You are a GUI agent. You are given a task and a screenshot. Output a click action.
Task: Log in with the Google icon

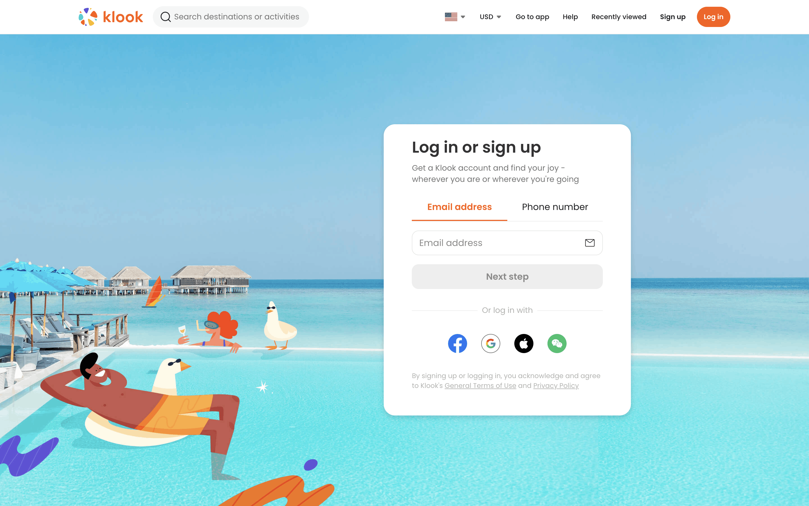(490, 343)
